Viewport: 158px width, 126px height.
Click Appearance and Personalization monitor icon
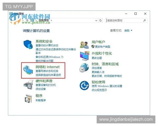(x=85, y=56)
